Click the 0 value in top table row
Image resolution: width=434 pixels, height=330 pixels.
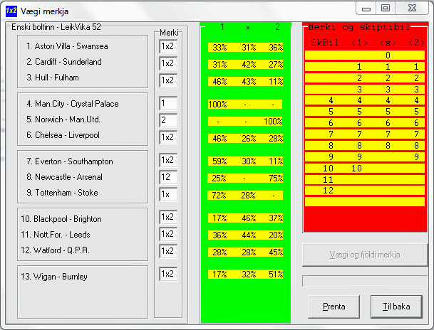[x=388, y=55]
